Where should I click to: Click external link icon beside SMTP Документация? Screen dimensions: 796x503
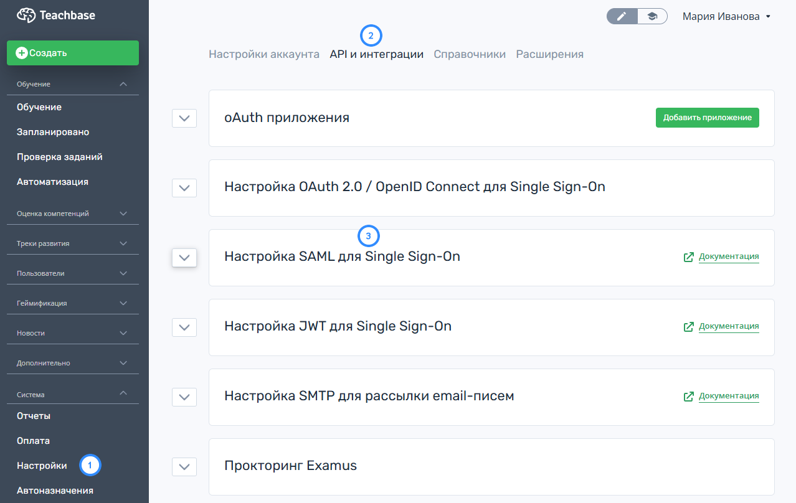click(x=689, y=397)
